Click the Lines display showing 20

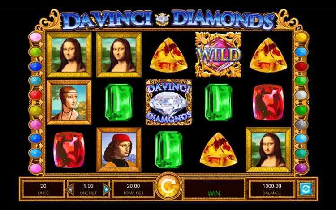[x=43, y=189]
